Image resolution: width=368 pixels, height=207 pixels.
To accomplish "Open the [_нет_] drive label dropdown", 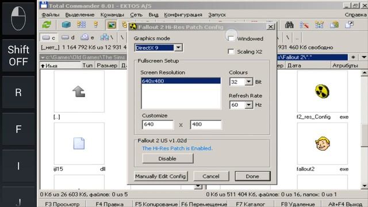I will [x=51, y=47].
